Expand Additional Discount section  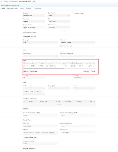pos(29,148)
